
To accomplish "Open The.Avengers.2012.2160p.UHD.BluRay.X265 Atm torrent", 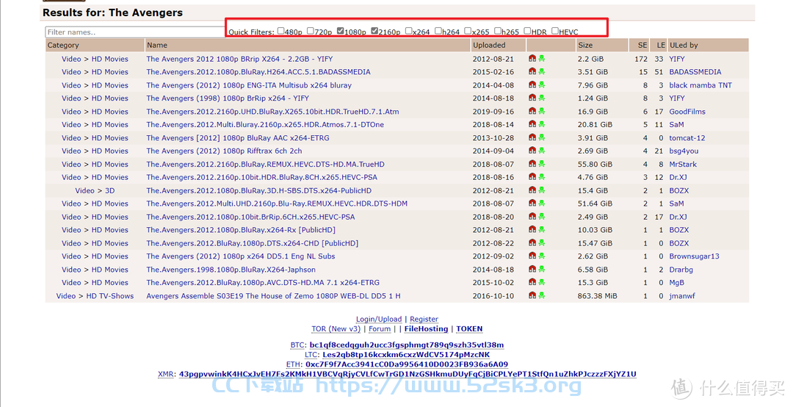I will pos(272,112).
